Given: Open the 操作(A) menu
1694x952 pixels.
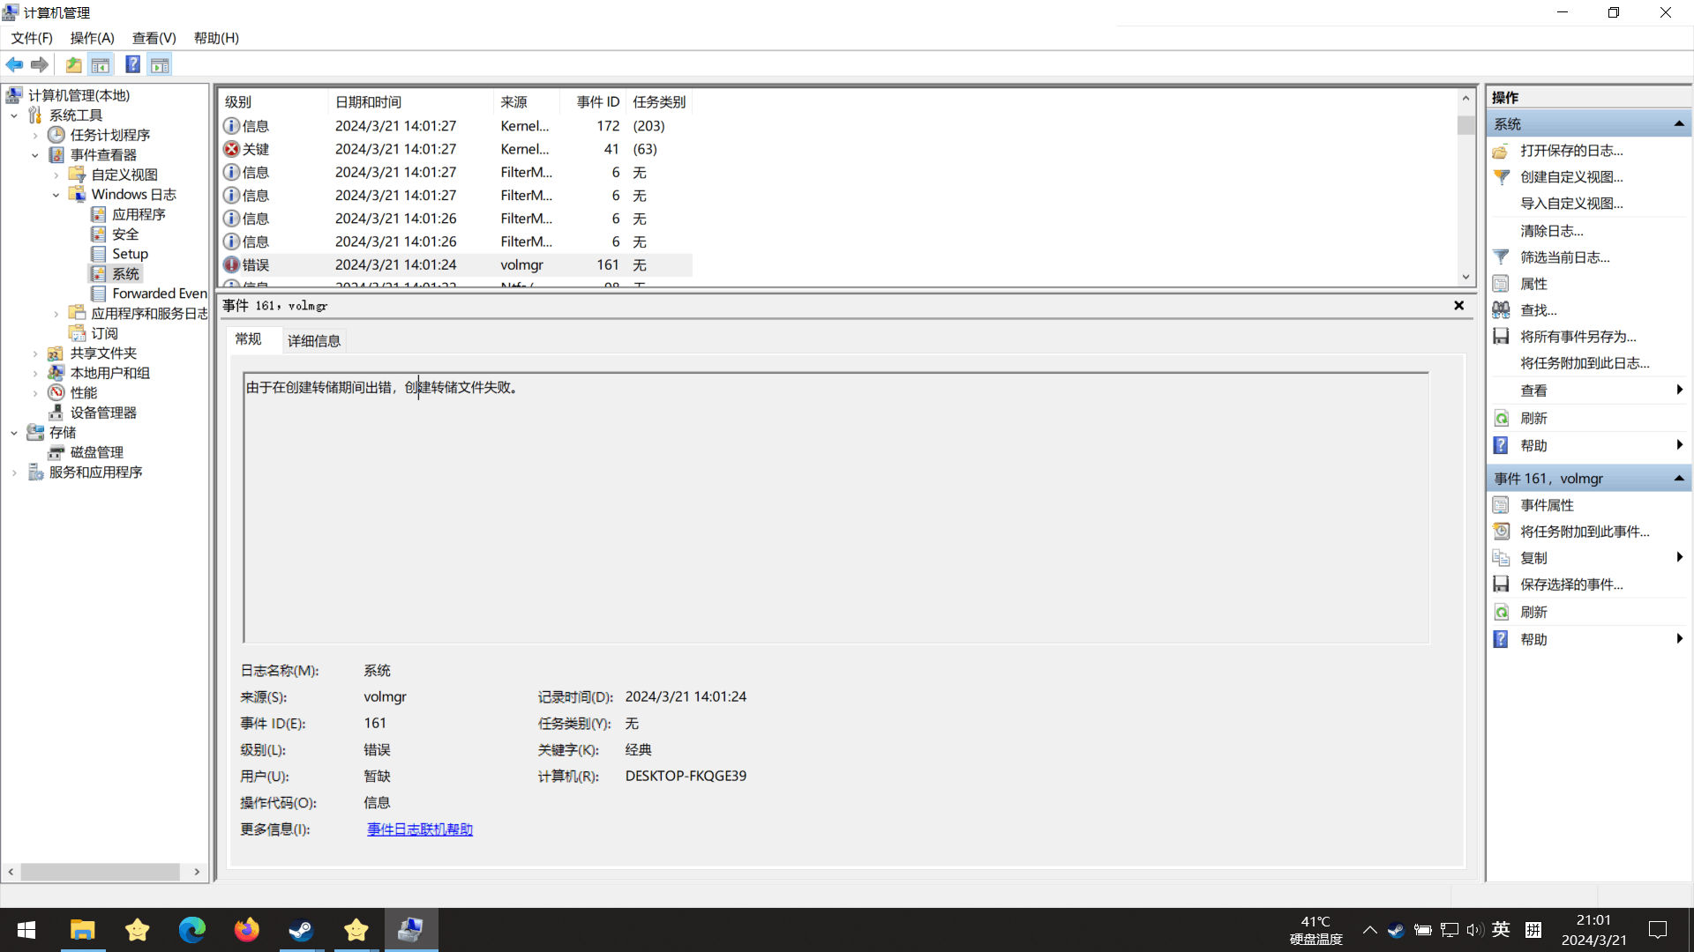Looking at the screenshot, I should coord(92,38).
